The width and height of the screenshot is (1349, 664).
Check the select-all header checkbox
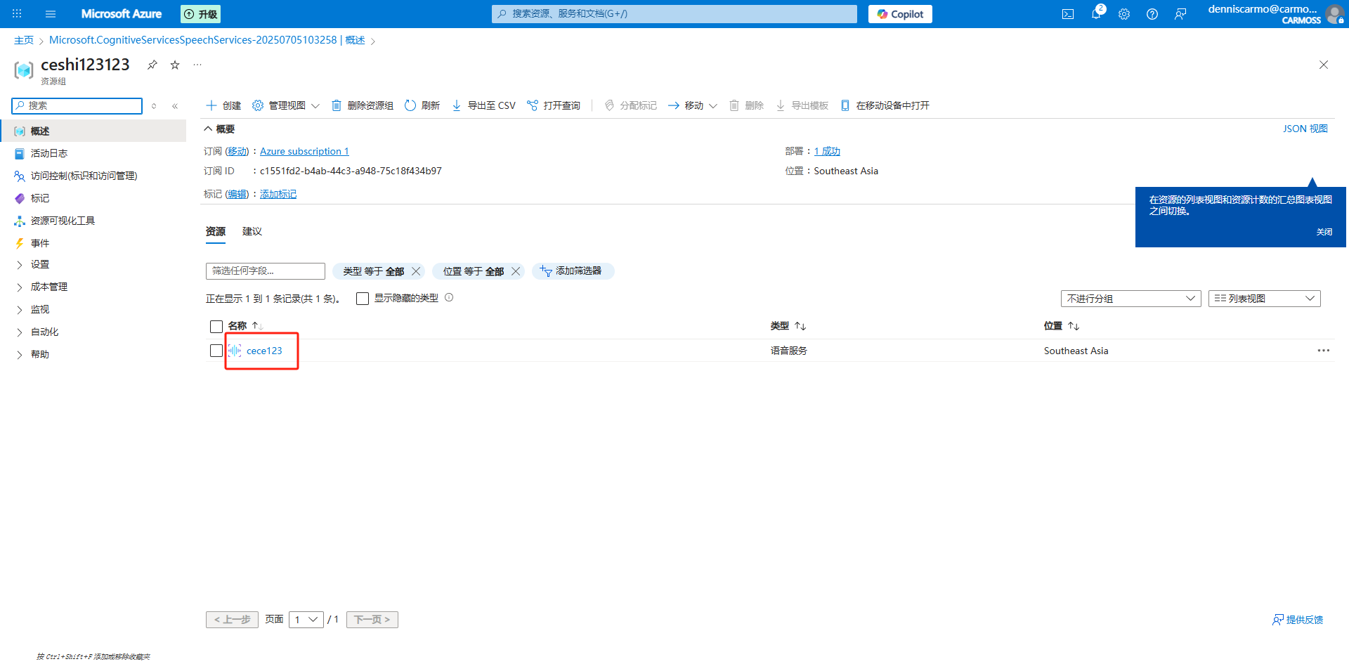coord(216,326)
